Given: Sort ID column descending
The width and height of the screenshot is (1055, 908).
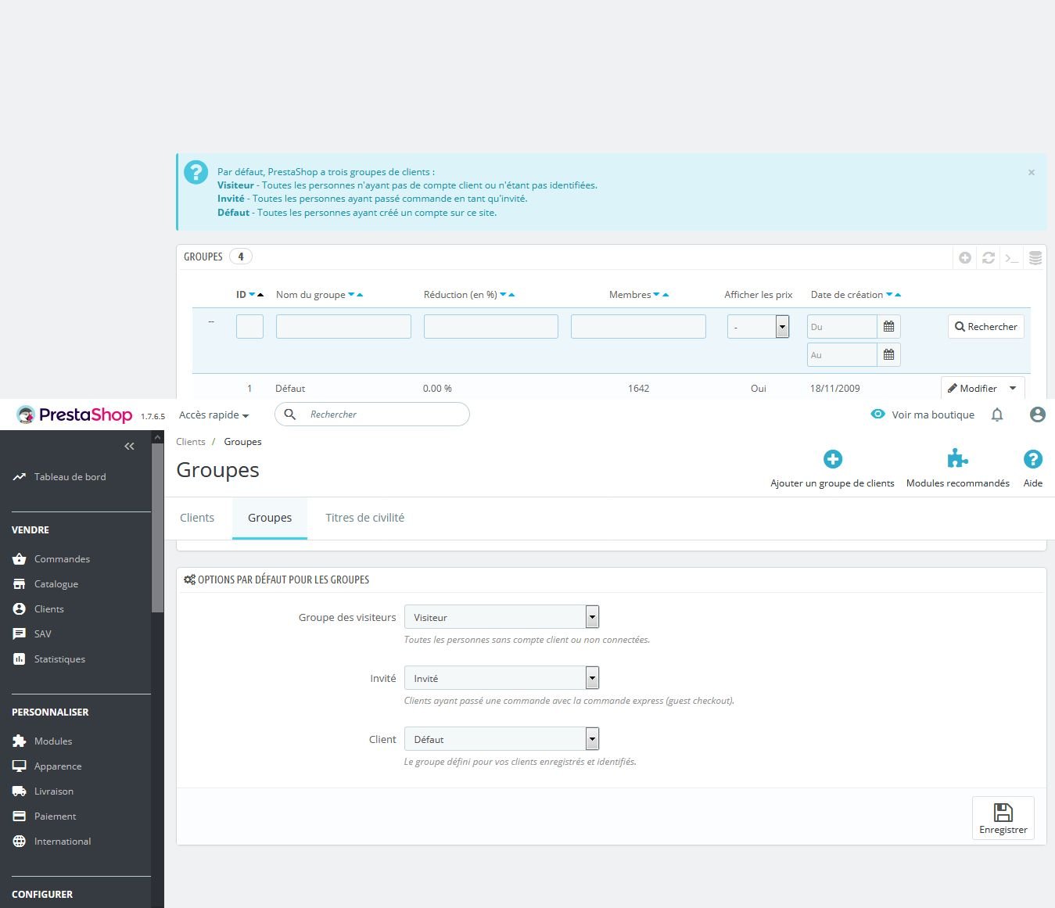Looking at the screenshot, I should point(252,295).
